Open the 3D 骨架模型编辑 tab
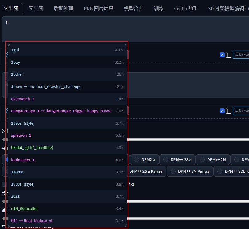Viewport: 249px width, 229px height. pyautogui.click(x=226, y=8)
